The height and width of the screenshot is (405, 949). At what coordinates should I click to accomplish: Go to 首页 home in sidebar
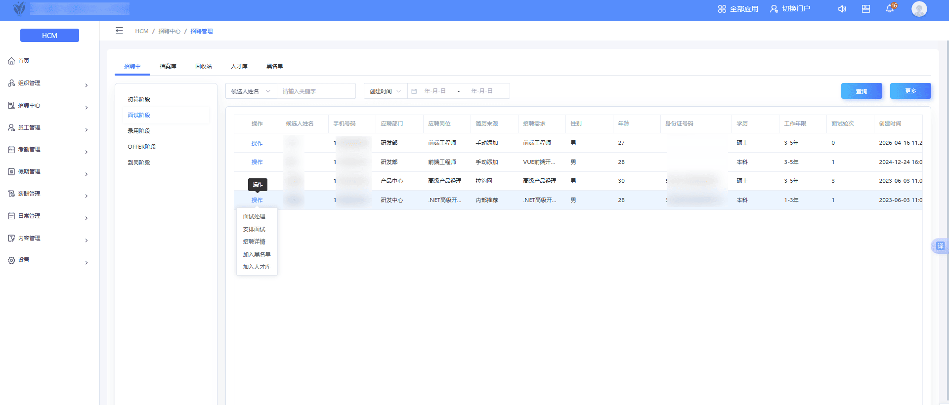[24, 61]
